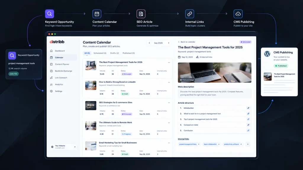Add a new internal link with plus button
The image size is (303, 170).
click(x=248, y=144)
